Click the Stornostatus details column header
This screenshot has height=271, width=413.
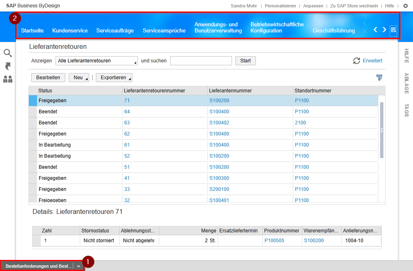(x=100, y=230)
